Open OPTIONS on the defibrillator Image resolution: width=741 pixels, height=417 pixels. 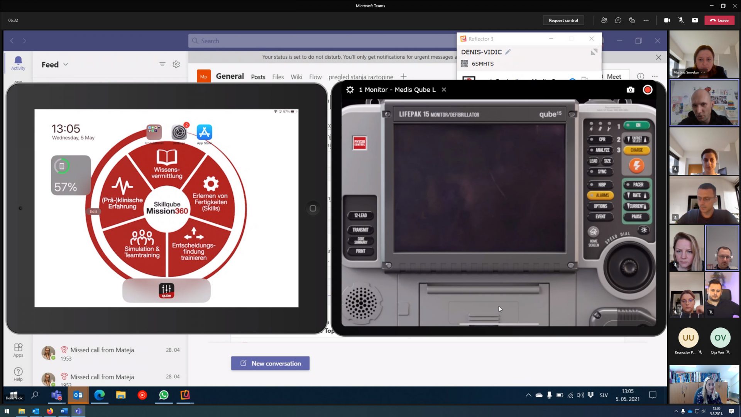tap(600, 206)
